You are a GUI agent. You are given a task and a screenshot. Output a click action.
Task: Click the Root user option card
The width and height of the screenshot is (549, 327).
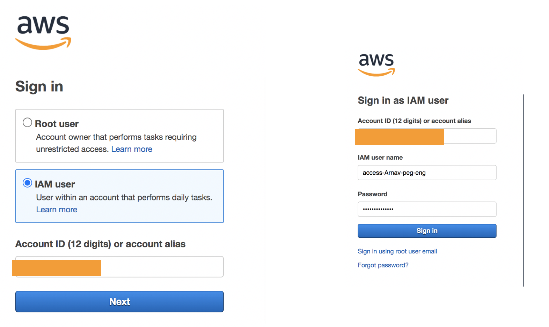(x=119, y=136)
